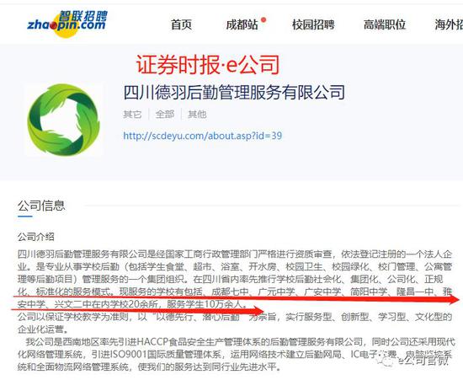Image resolution: width=463 pixels, height=380 pixels.
Task: Select the 公司信息 section tab
Action: (x=41, y=206)
